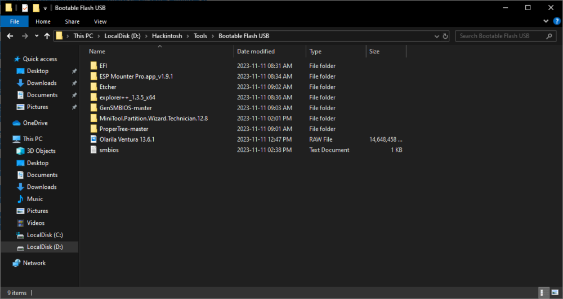
Task: Select the explorer++_1.3.5_x64 folder
Action: pos(127,97)
